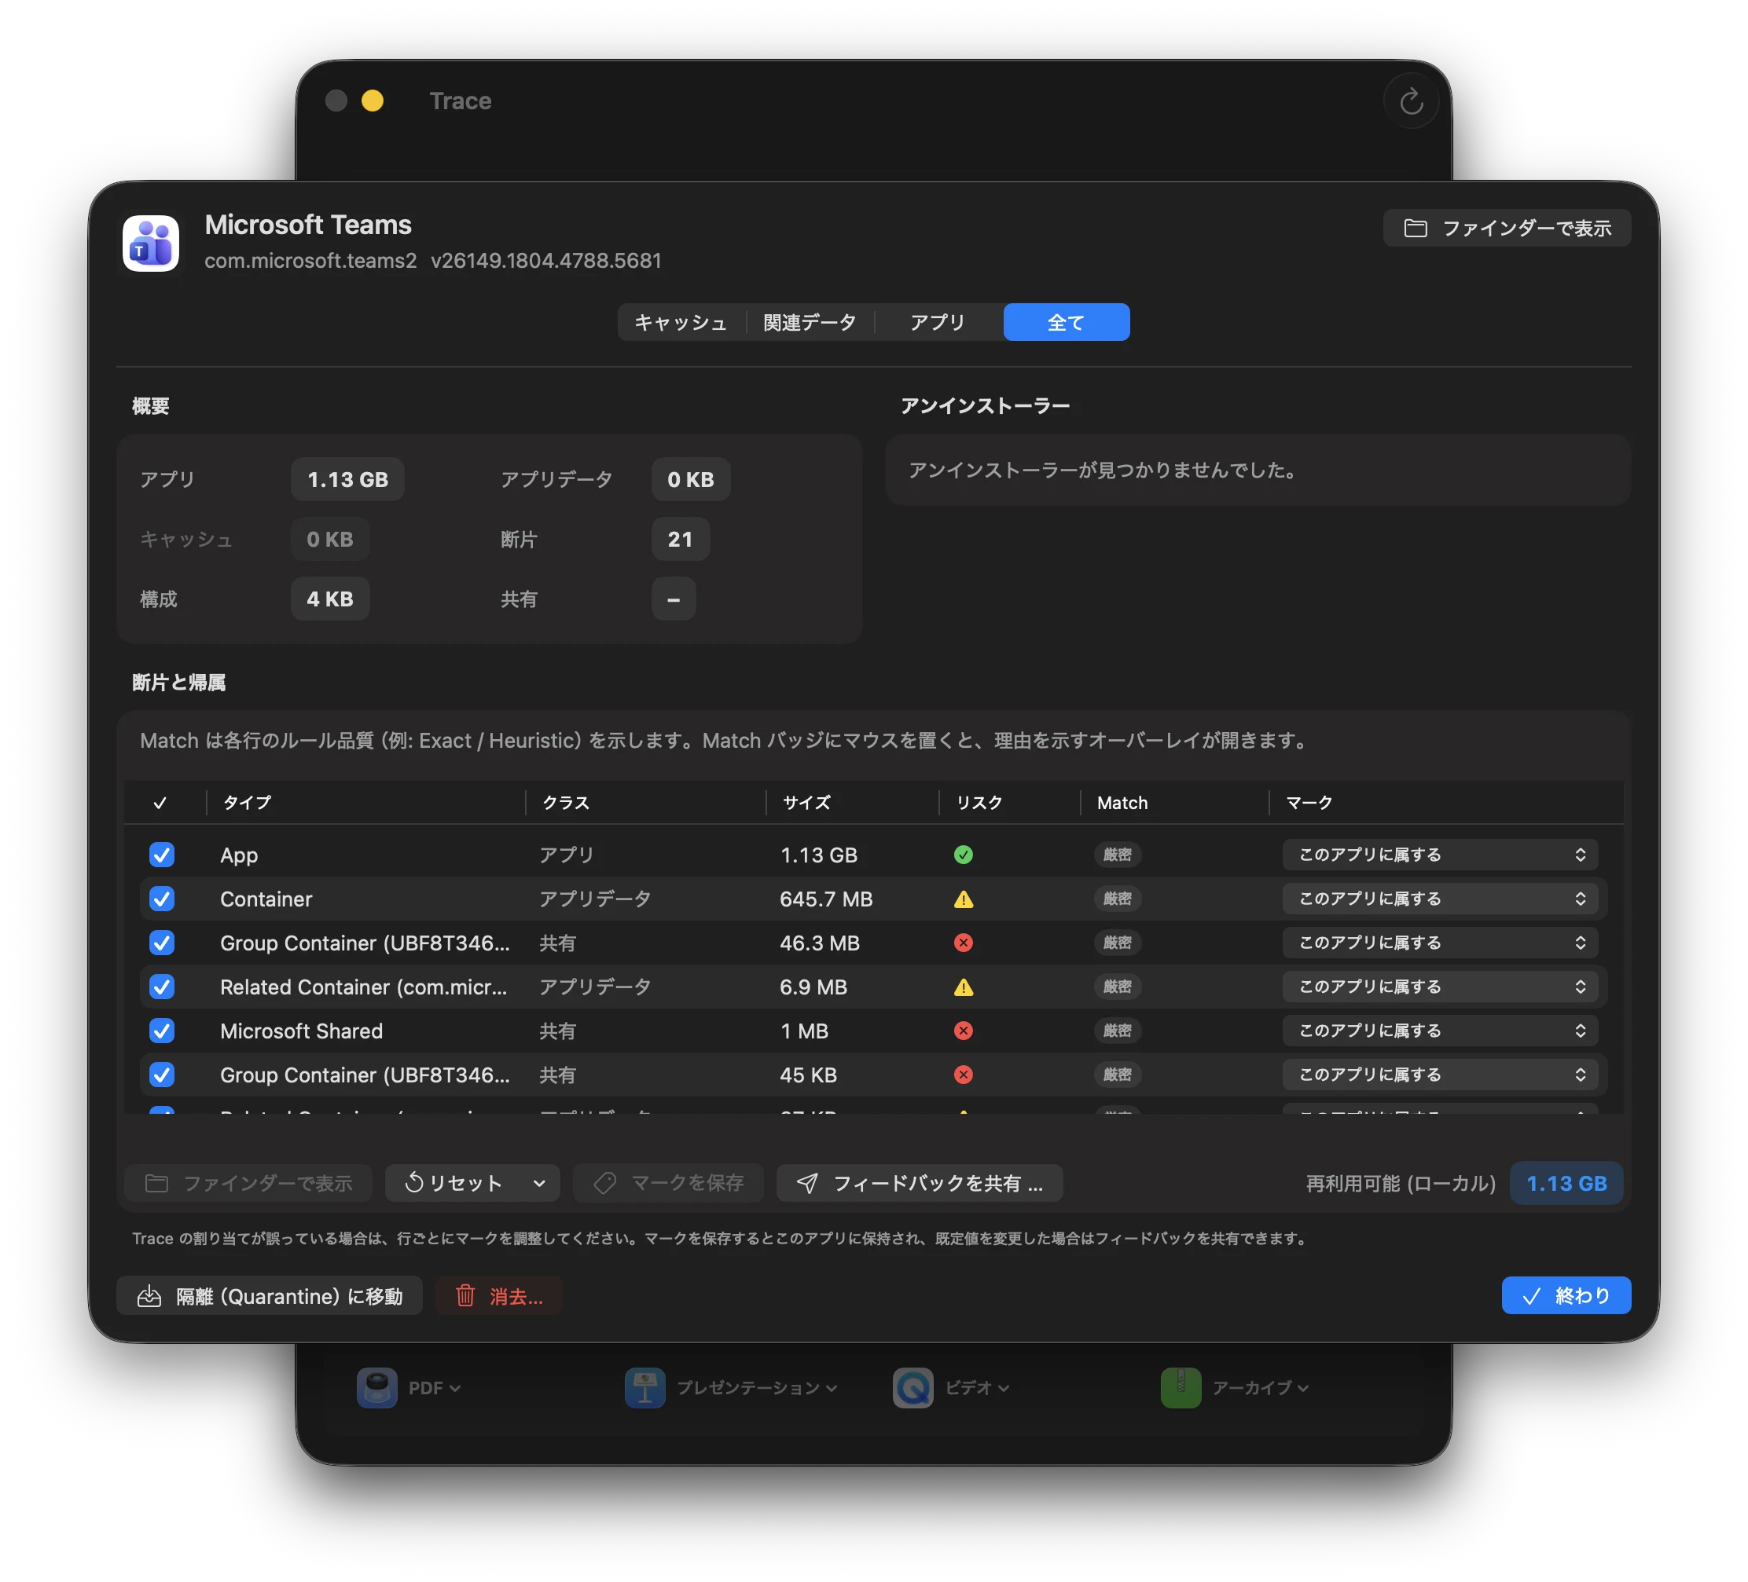
Task: Click the 4 KB 構成 value
Action: point(330,599)
